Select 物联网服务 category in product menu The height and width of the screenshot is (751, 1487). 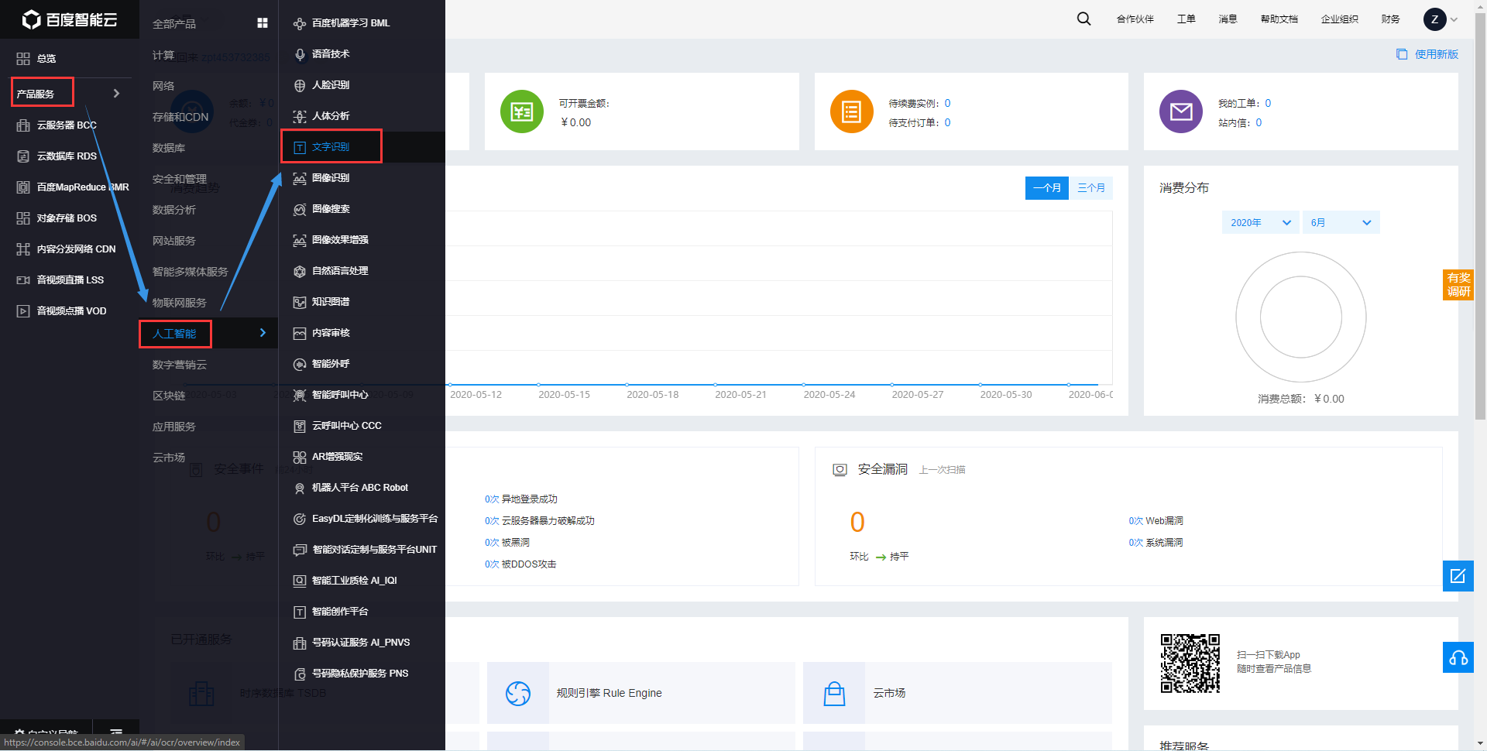pyautogui.click(x=180, y=303)
